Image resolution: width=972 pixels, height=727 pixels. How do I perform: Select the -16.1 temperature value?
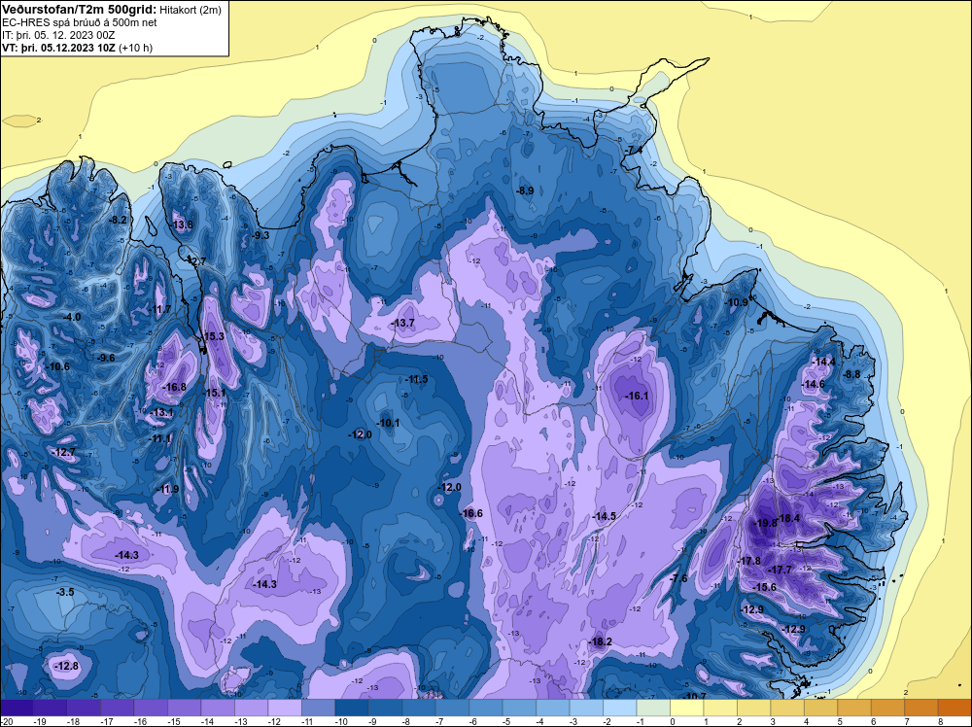click(x=636, y=396)
